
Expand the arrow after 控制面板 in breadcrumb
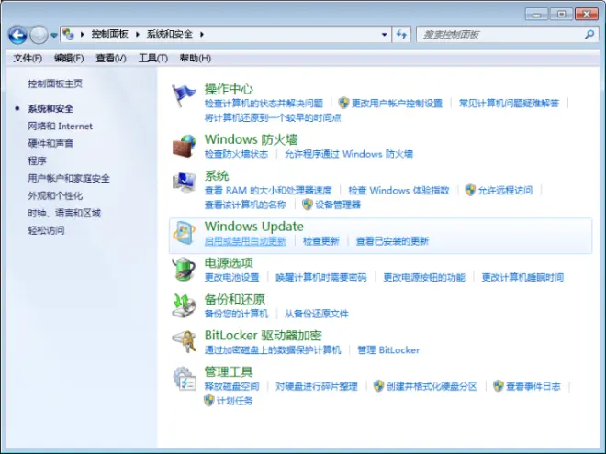pyautogui.click(x=138, y=34)
